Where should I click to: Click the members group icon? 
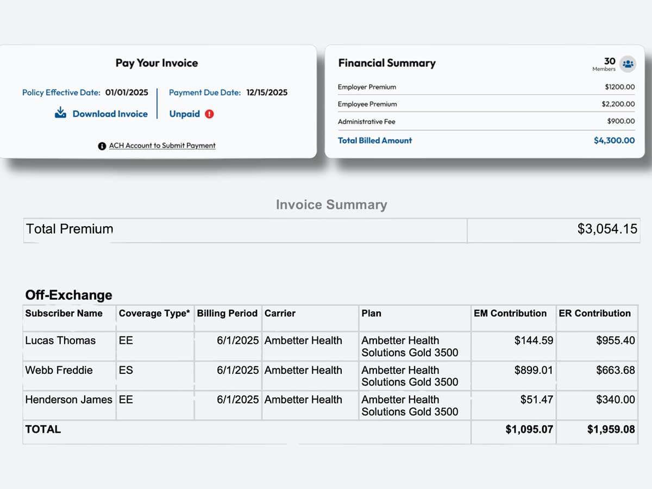(628, 64)
